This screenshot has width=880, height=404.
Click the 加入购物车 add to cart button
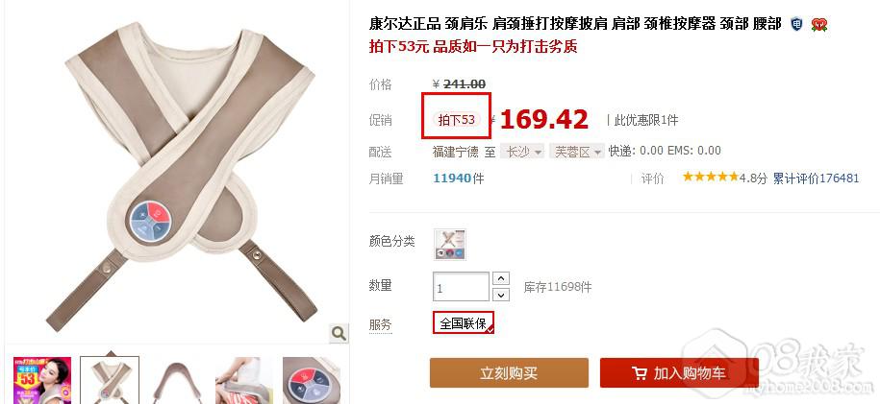coord(679,372)
